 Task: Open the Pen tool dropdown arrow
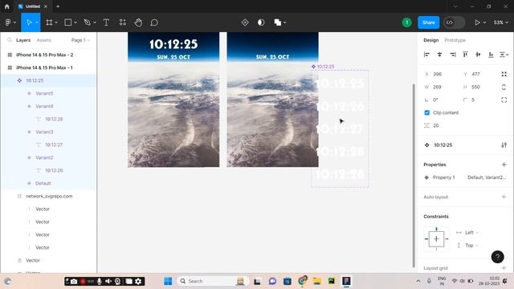coord(95,22)
